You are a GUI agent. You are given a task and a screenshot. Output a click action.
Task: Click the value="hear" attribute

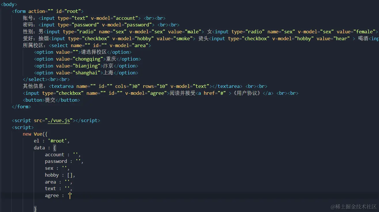click(333, 38)
